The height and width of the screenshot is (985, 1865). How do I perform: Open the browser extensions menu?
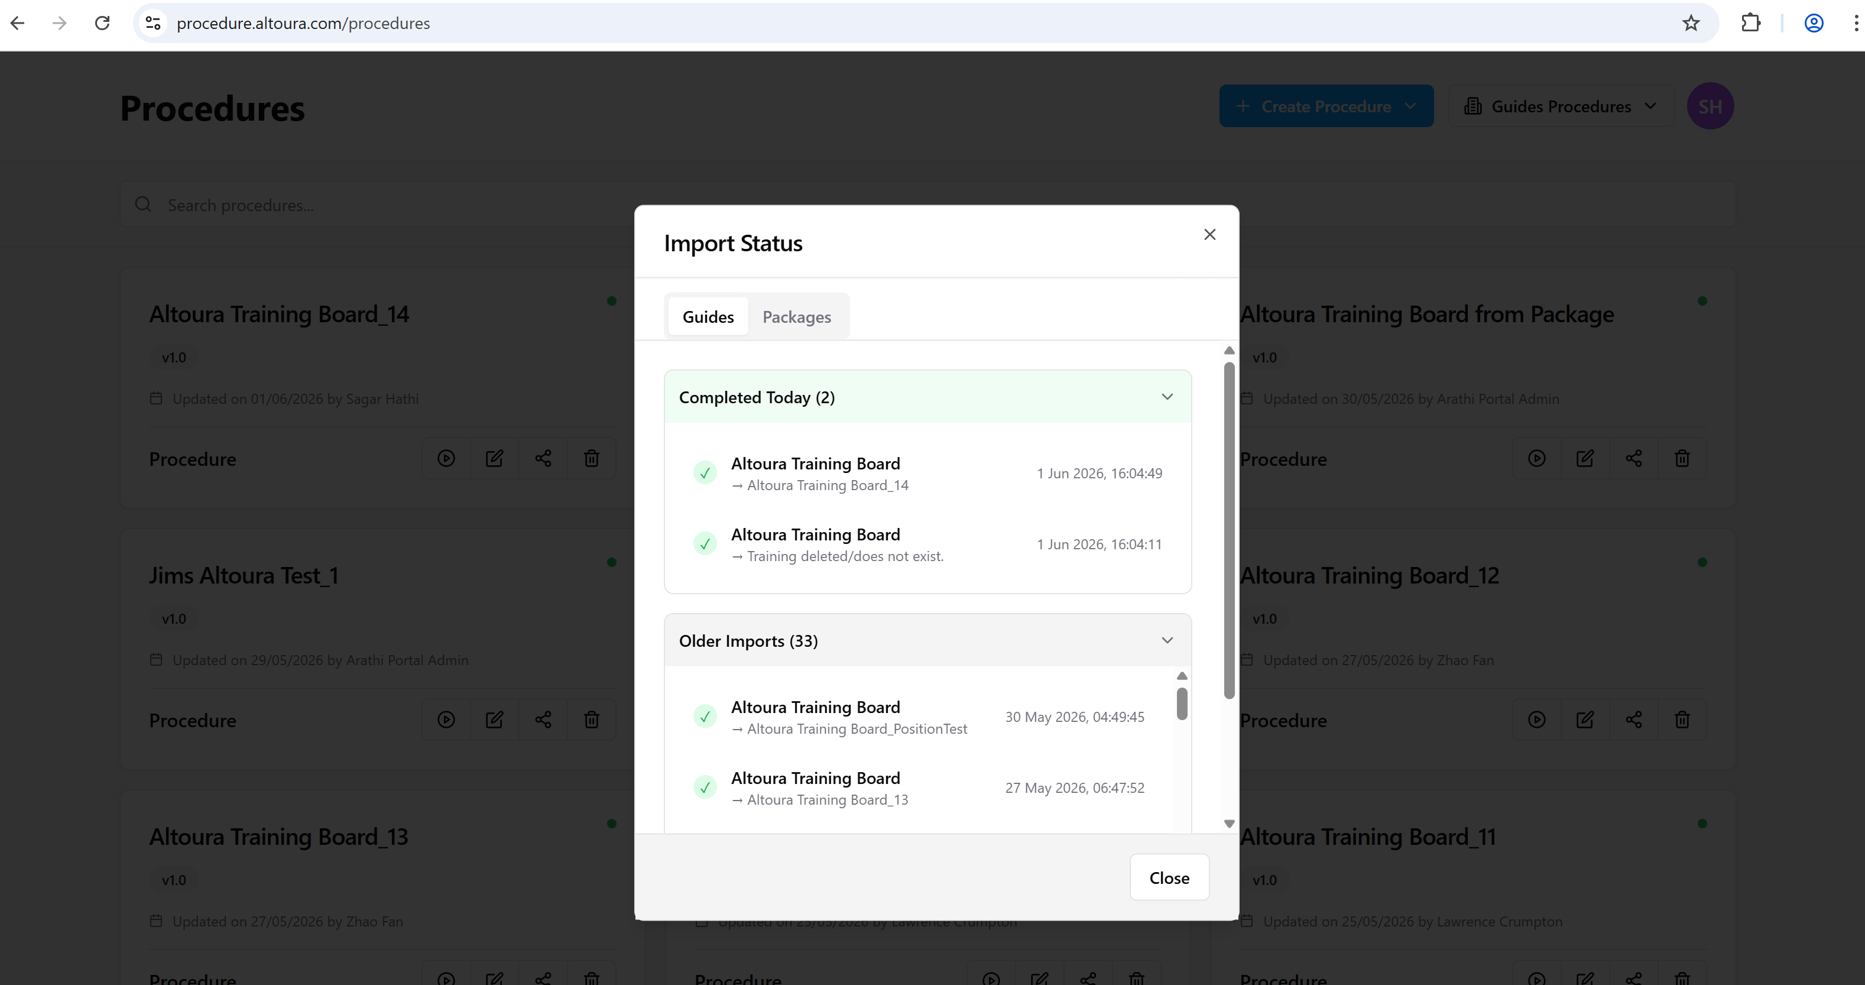point(1750,23)
